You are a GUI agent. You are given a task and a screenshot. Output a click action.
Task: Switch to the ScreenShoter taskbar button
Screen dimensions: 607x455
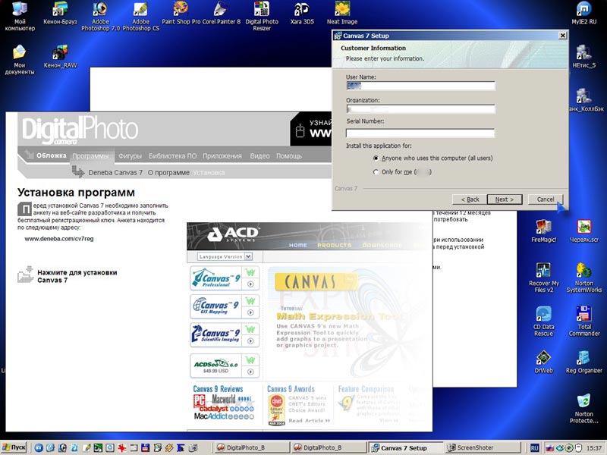pyautogui.click(x=483, y=447)
